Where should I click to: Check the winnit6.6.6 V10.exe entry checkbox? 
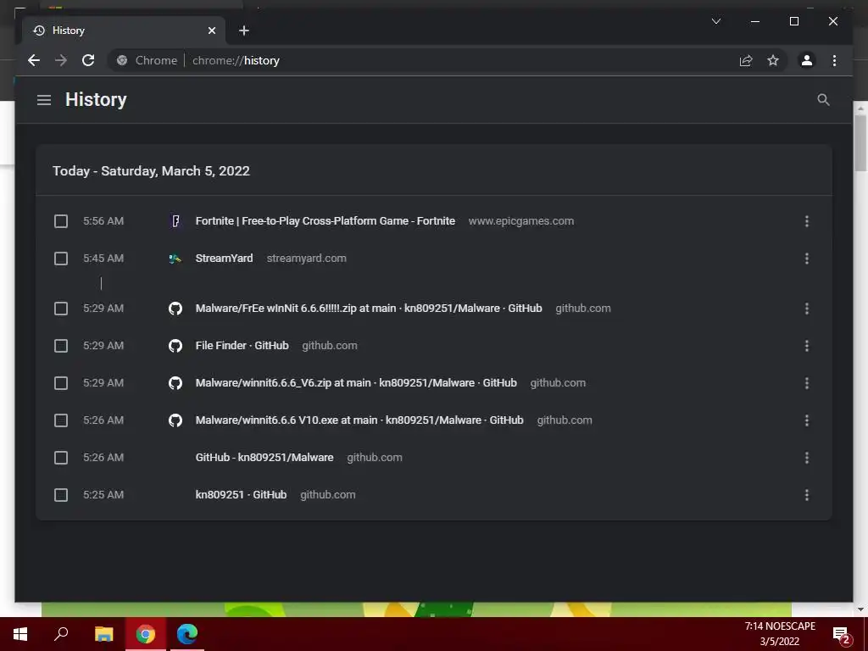pos(61,420)
